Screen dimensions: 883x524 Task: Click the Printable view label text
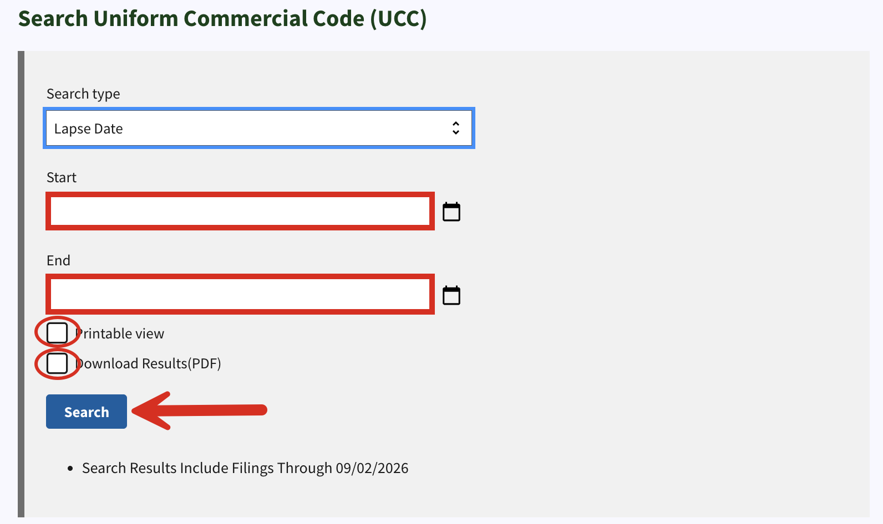coord(120,333)
